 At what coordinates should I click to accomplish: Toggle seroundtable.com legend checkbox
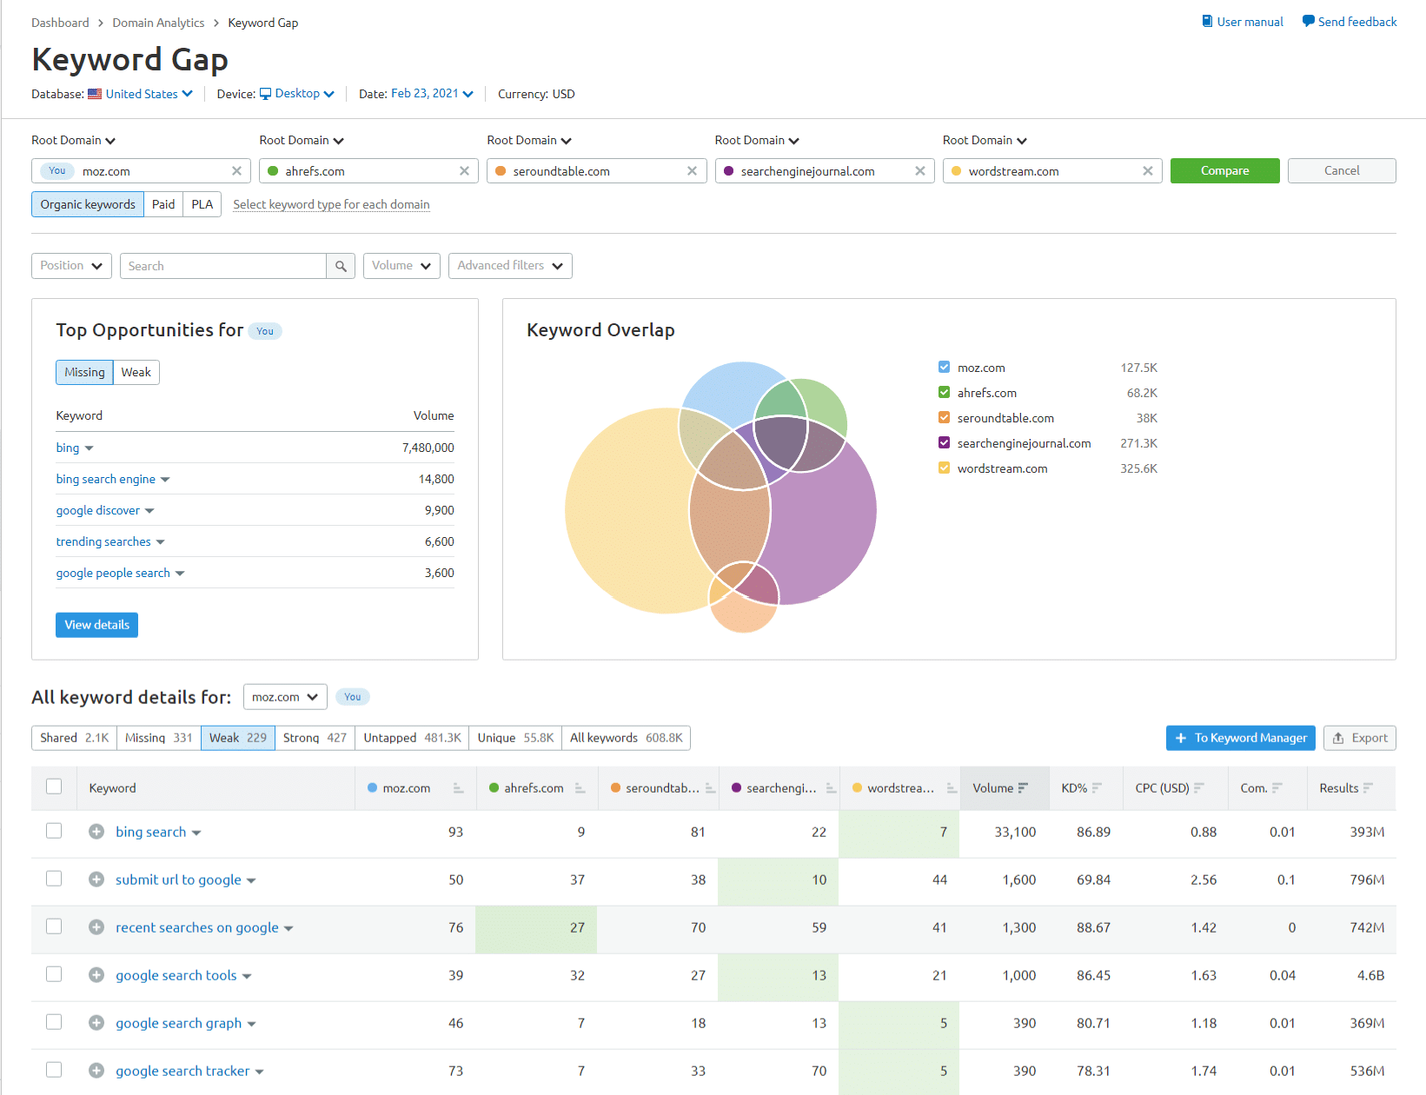point(944,418)
